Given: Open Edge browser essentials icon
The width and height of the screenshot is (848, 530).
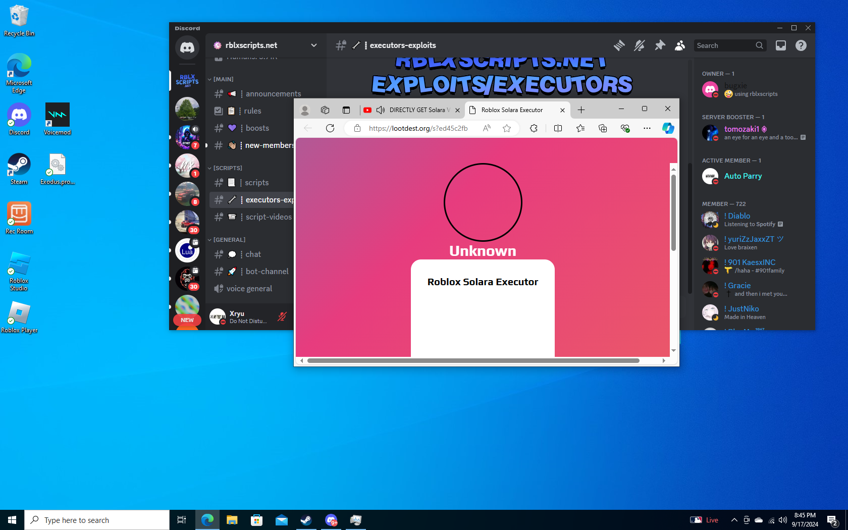Looking at the screenshot, I should [x=625, y=128].
